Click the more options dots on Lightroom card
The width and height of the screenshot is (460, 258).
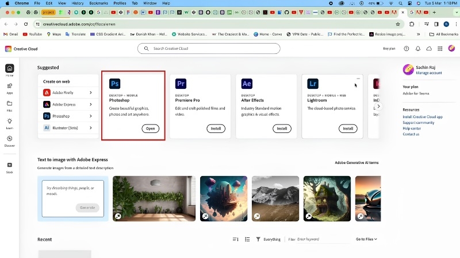click(358, 79)
